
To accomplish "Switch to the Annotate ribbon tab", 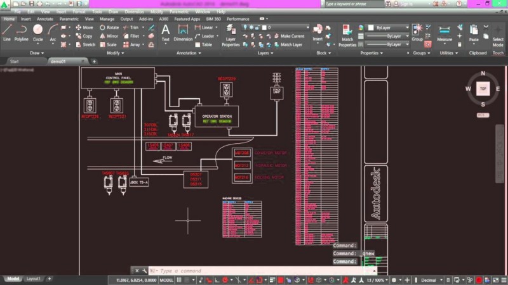I will click(45, 19).
